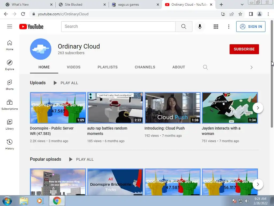The height and width of the screenshot is (206, 274).
Task: Open 'auto rap battles random moments' title
Action: tap(107, 131)
